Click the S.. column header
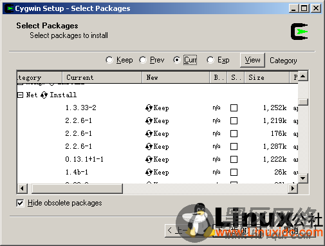 click(236, 77)
